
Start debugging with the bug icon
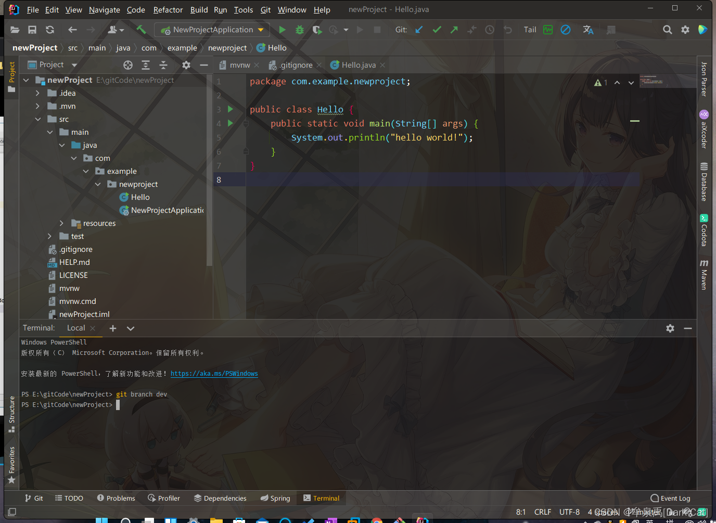(x=300, y=30)
